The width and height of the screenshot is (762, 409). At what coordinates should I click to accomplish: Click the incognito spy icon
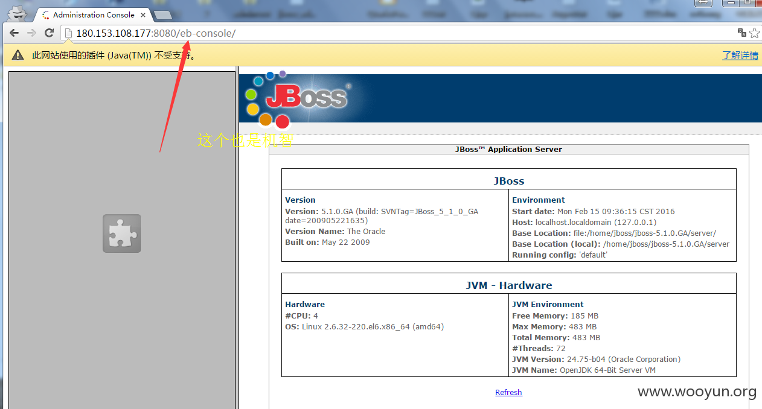(20, 11)
